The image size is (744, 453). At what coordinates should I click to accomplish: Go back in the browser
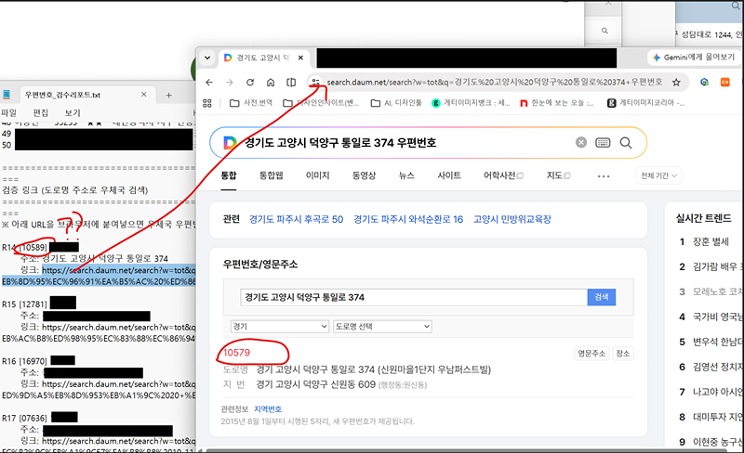click(209, 83)
